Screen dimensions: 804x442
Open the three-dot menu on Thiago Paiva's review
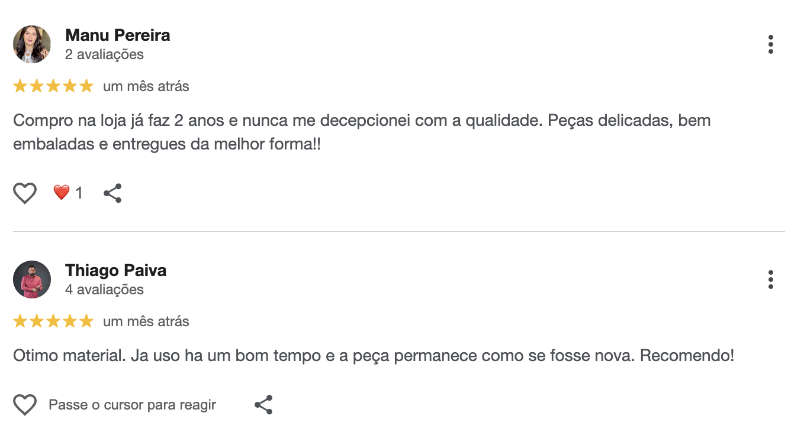click(770, 279)
